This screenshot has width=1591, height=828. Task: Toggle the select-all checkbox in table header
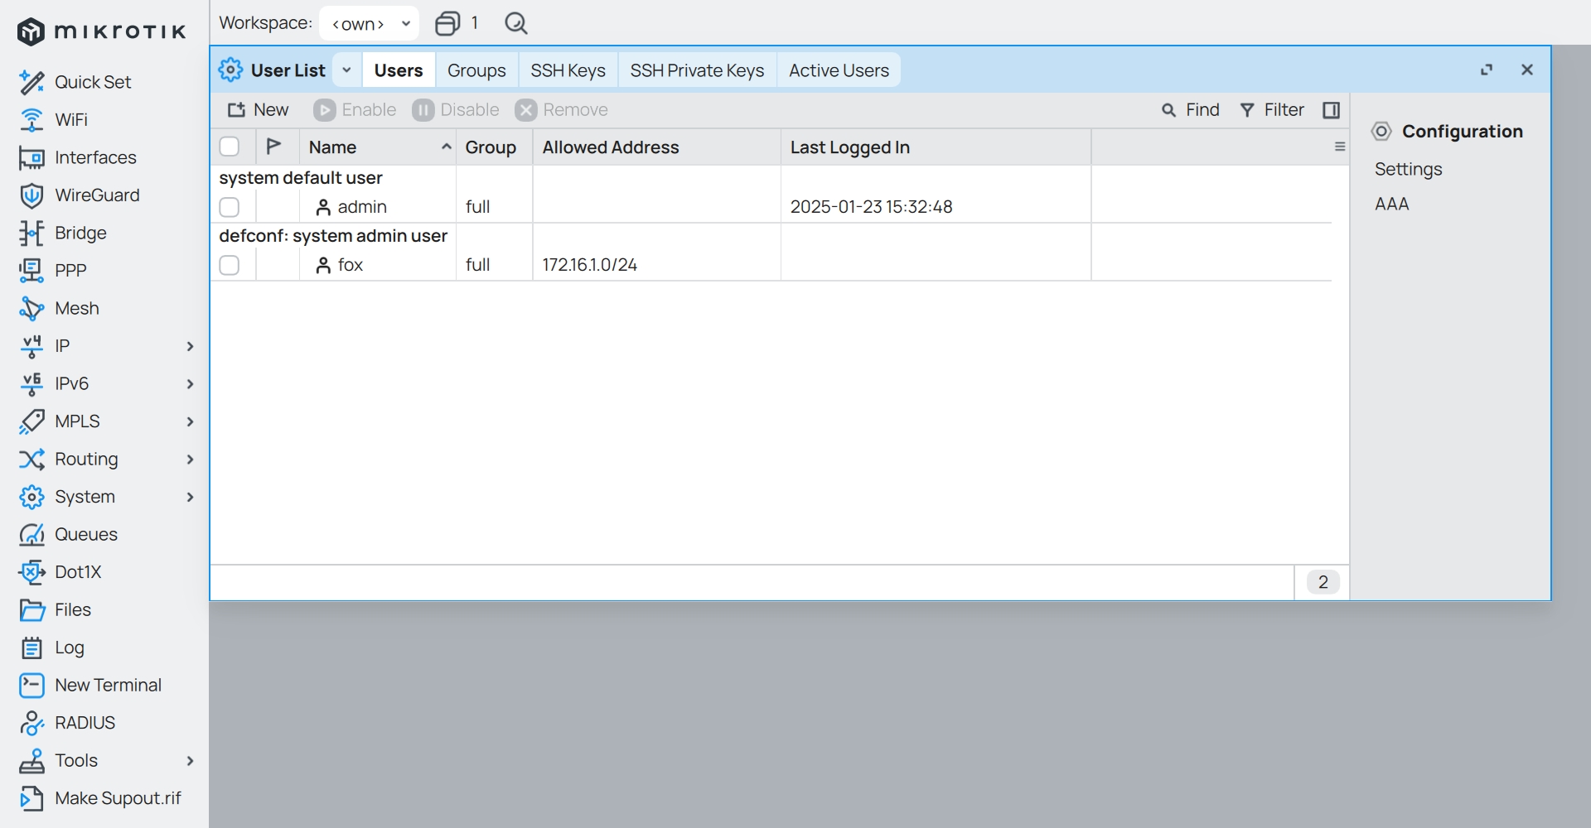click(230, 147)
